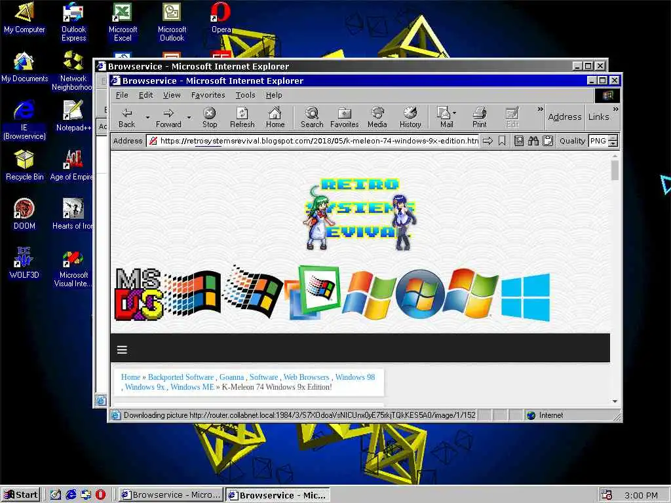Open the Goanna category link
Viewport: 671px width, 503px height.
tap(231, 377)
